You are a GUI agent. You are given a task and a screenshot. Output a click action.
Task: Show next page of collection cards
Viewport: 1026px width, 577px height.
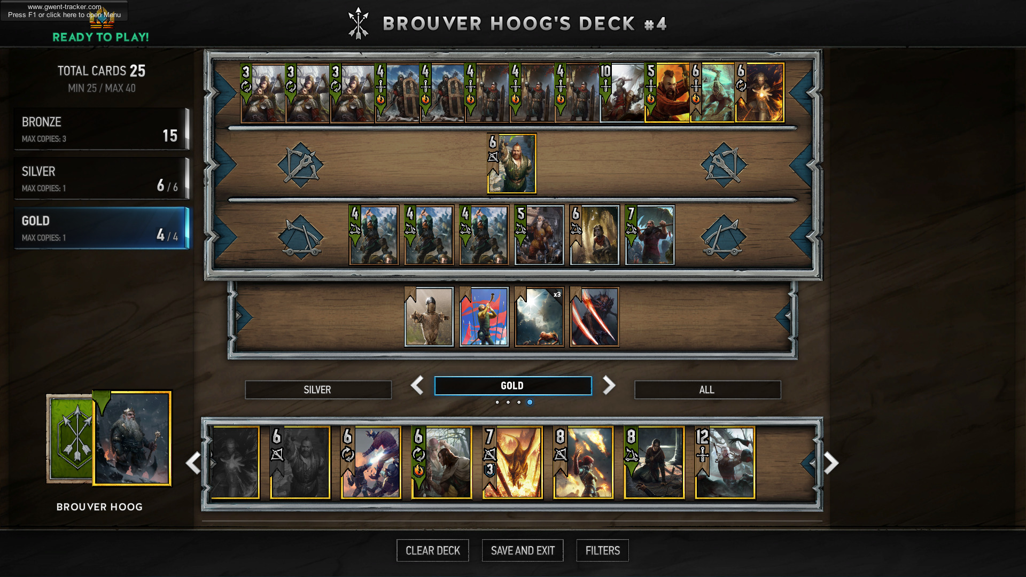point(831,463)
